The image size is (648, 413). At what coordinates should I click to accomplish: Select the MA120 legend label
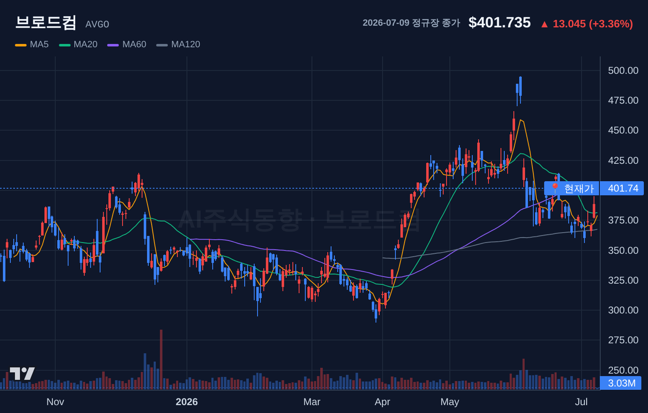pos(186,44)
